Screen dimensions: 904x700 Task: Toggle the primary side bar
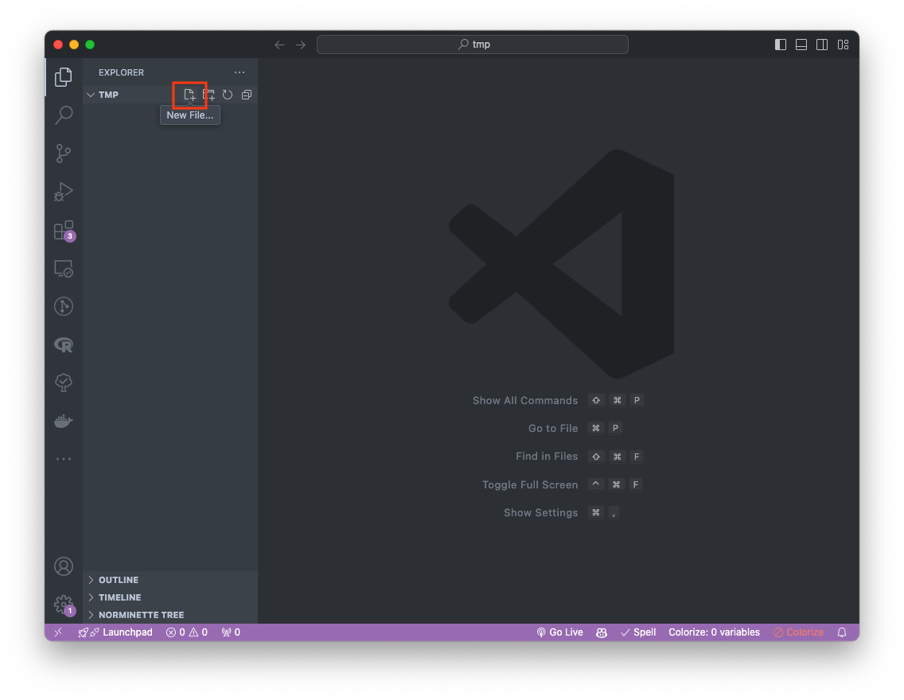tap(781, 45)
